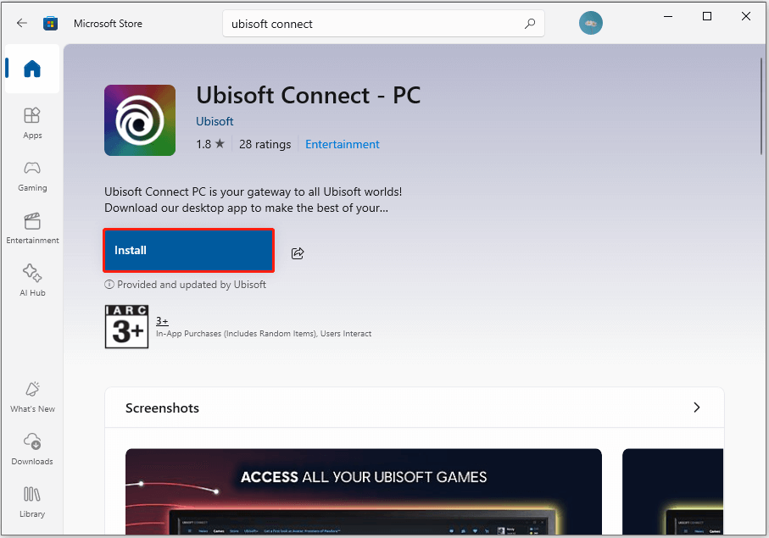Open the Apps section in the sidebar

point(31,122)
